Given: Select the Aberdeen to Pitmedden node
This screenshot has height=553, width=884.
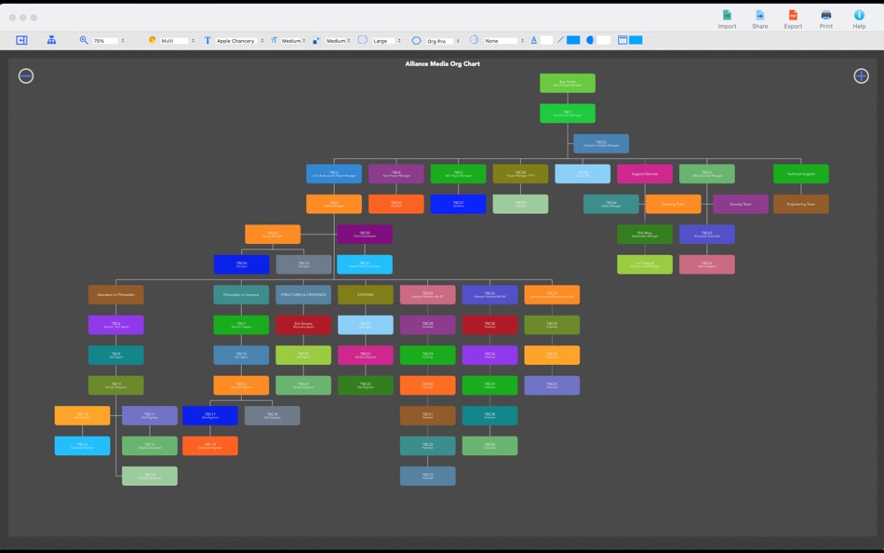Looking at the screenshot, I should click(115, 294).
